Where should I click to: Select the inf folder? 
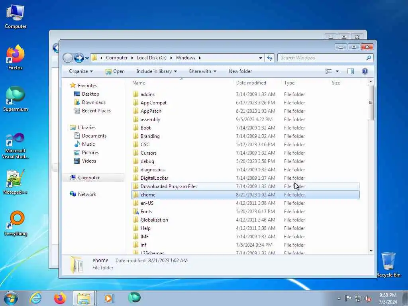pyautogui.click(x=143, y=245)
